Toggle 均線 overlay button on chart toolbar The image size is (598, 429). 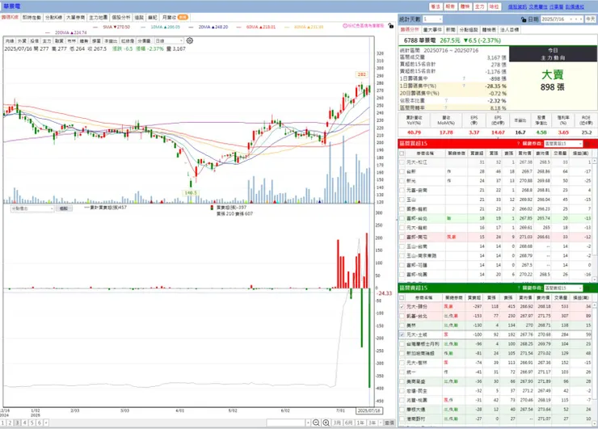tap(10, 41)
